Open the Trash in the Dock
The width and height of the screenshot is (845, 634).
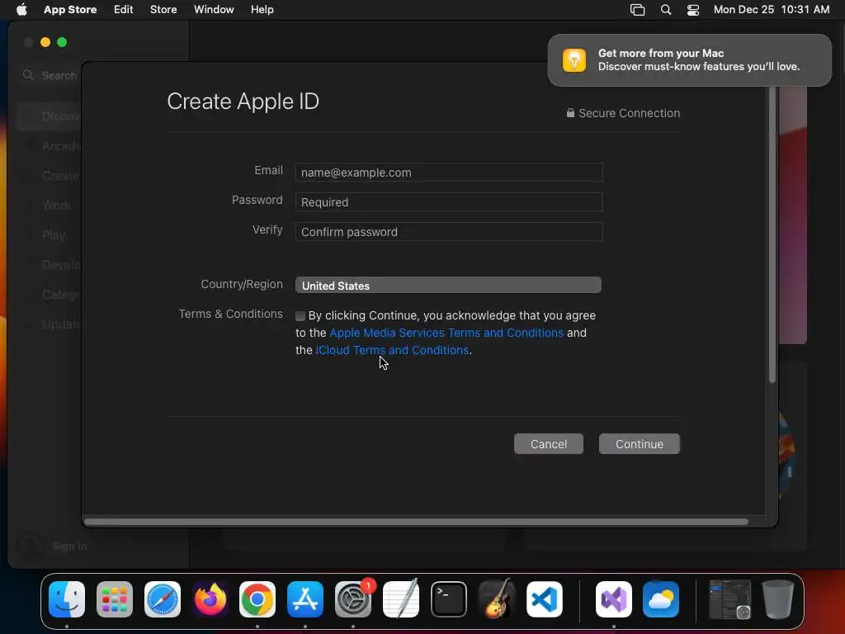[777, 599]
